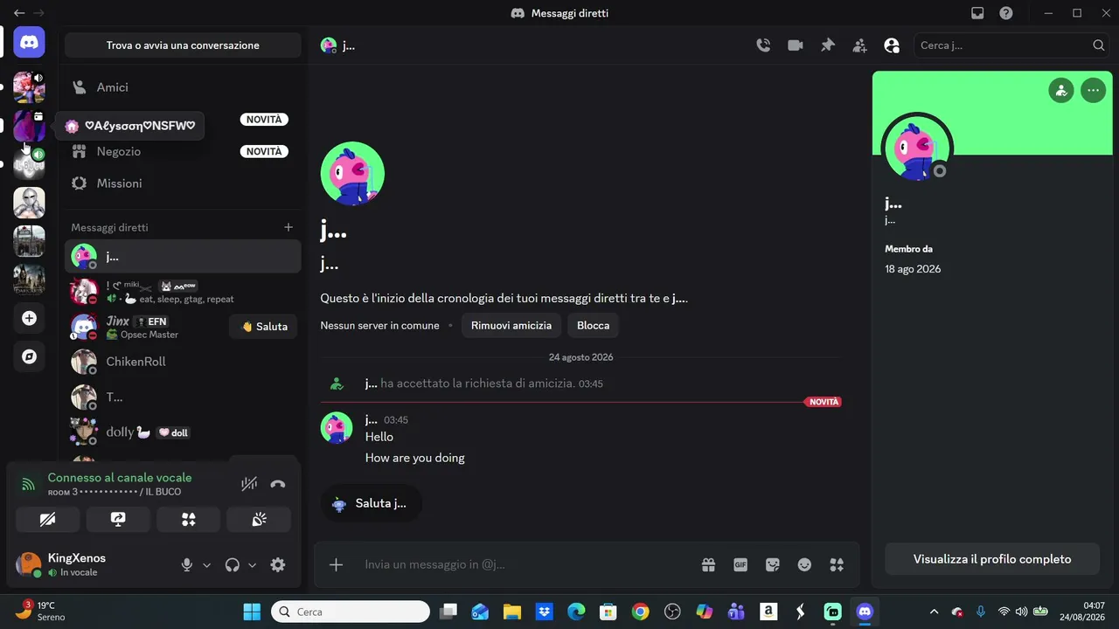
Task: Create a new direct message with plus
Action: (x=288, y=227)
